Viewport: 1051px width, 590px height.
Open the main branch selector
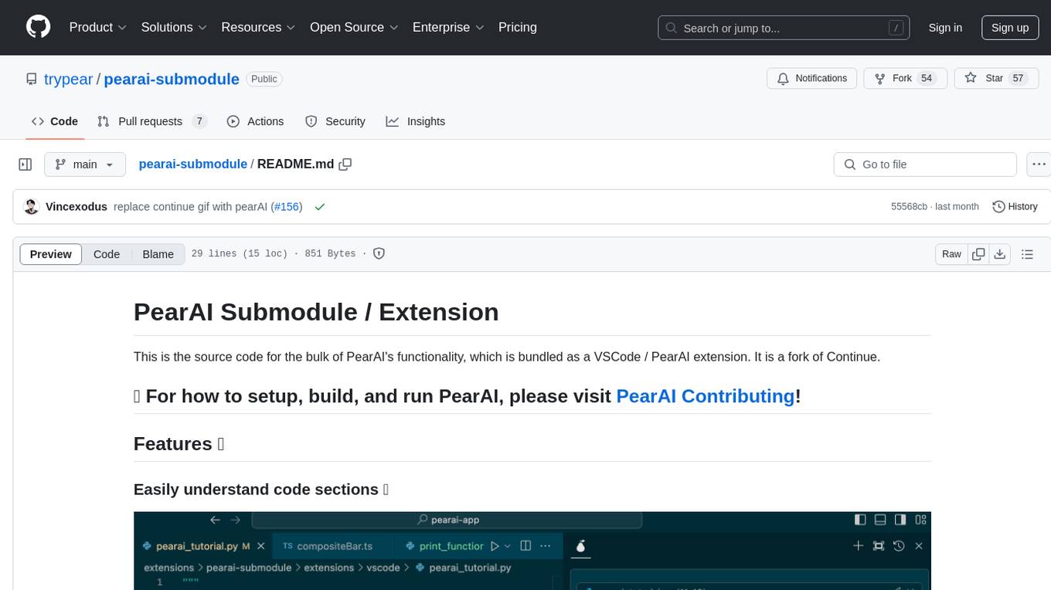coord(84,164)
